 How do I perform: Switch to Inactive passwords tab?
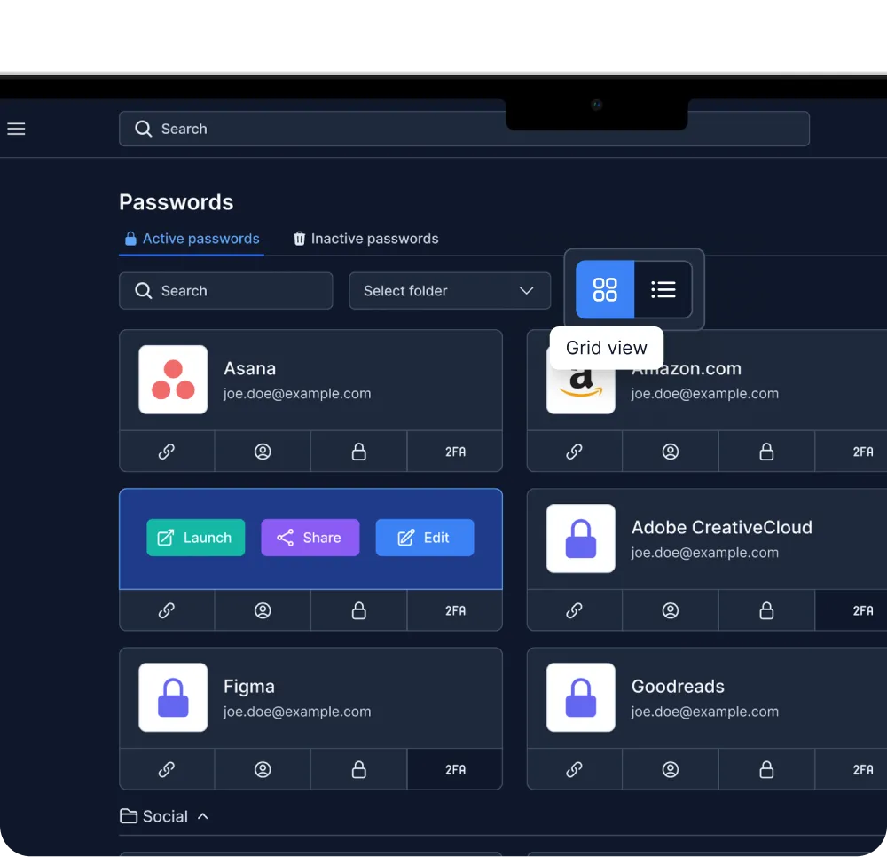[365, 239]
